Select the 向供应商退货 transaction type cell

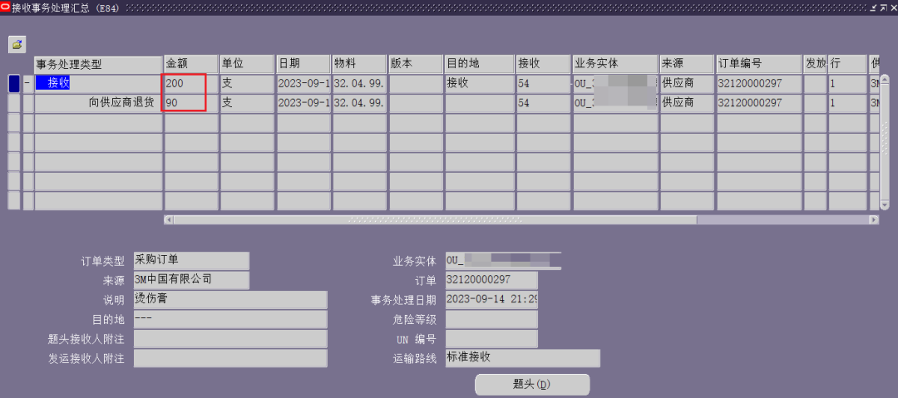[x=98, y=103]
